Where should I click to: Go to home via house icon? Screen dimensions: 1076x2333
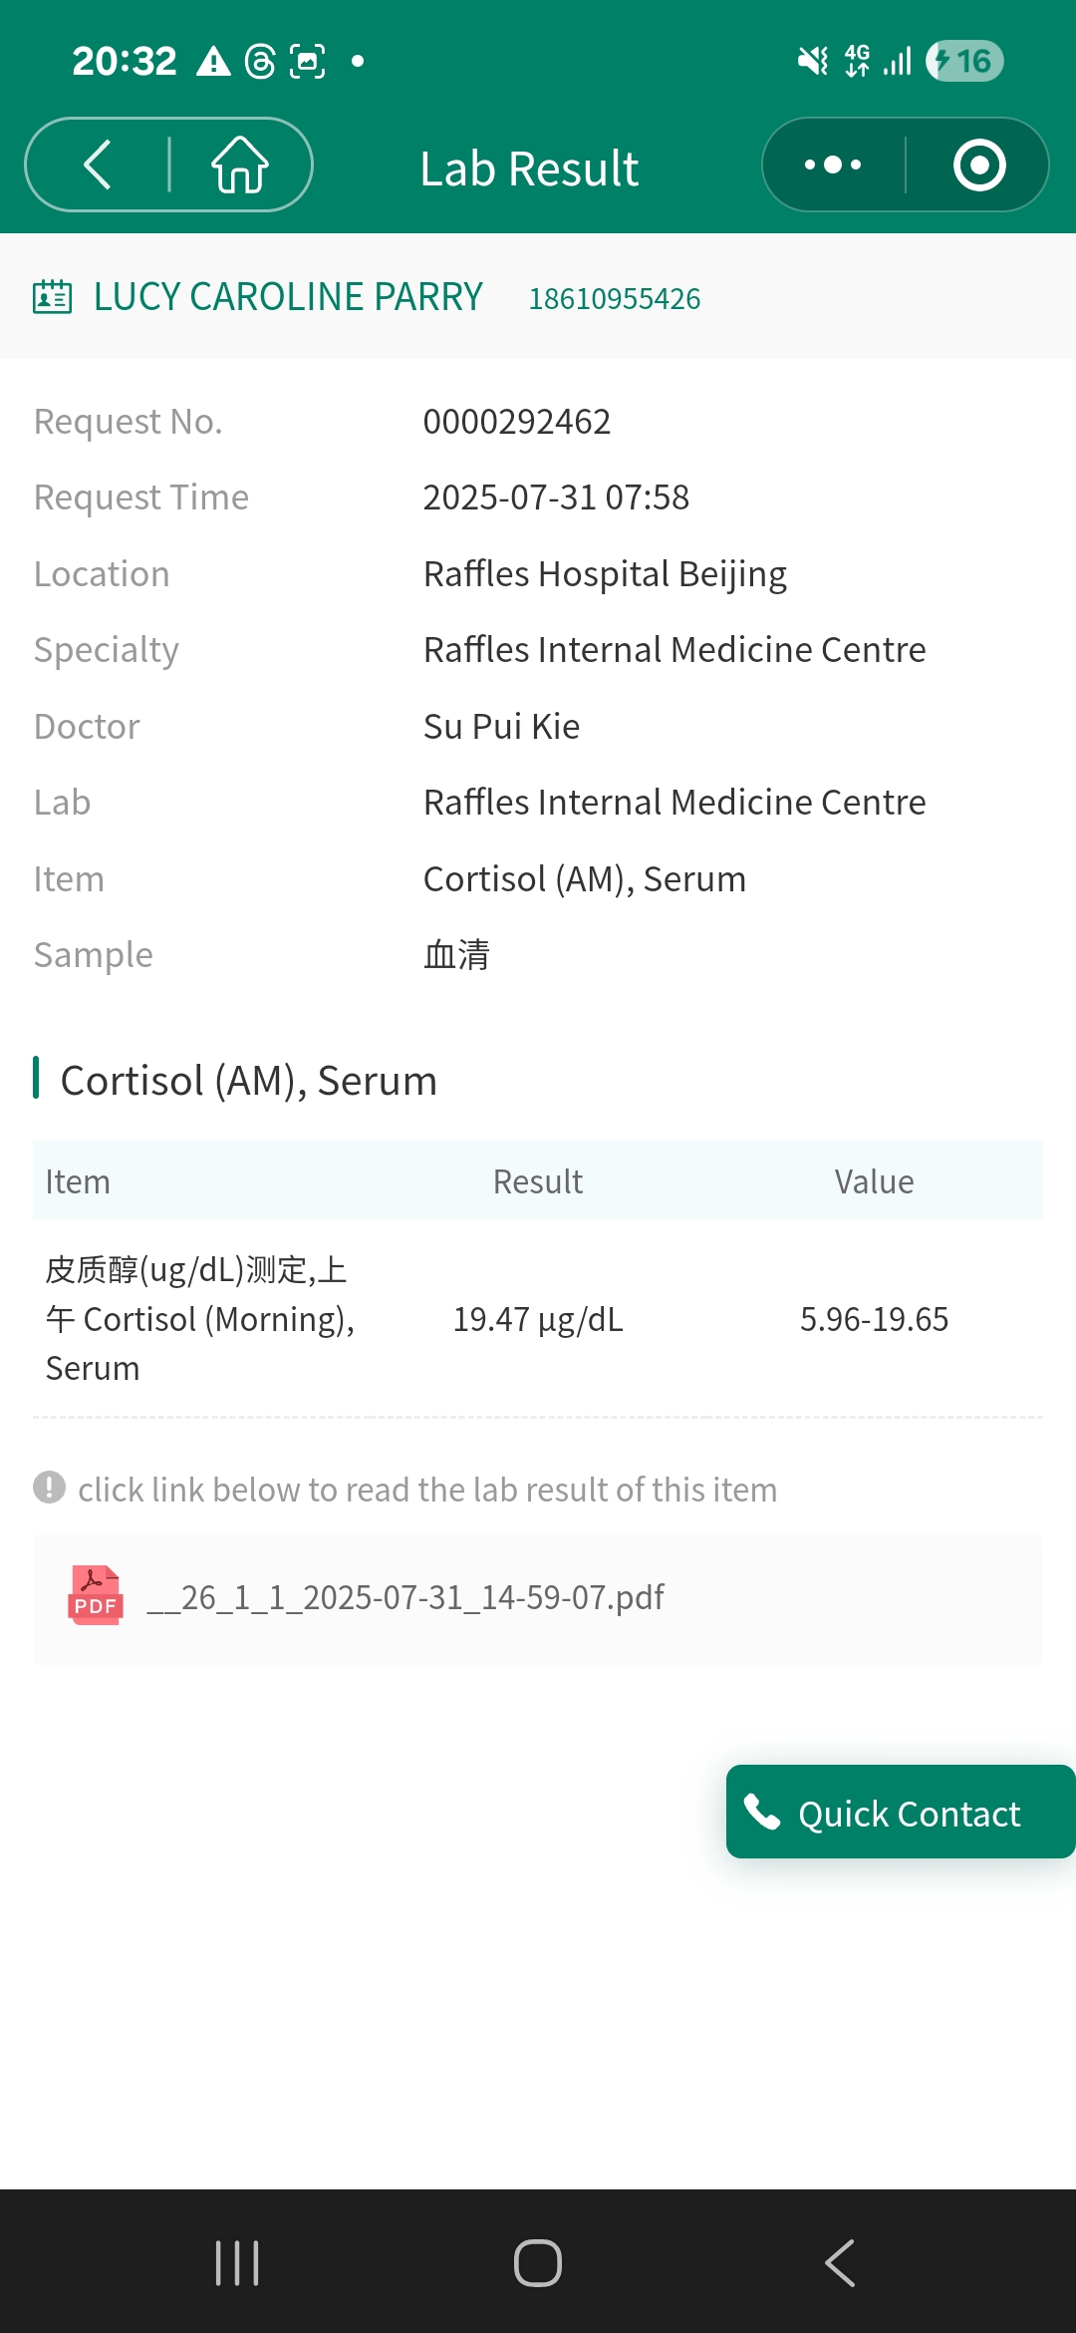point(240,165)
